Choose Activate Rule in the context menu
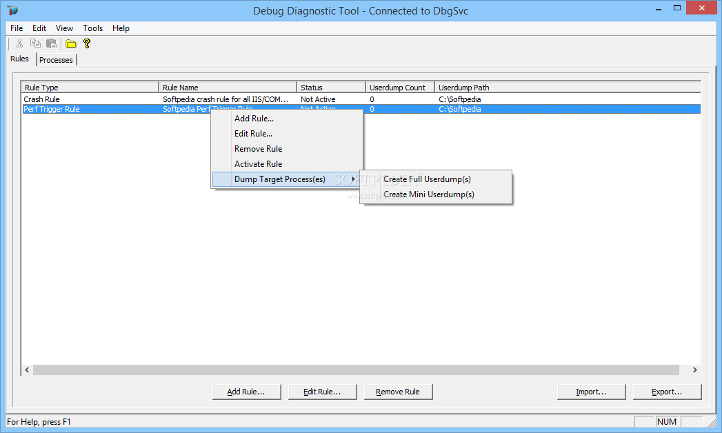The height and width of the screenshot is (433, 722). (288, 164)
